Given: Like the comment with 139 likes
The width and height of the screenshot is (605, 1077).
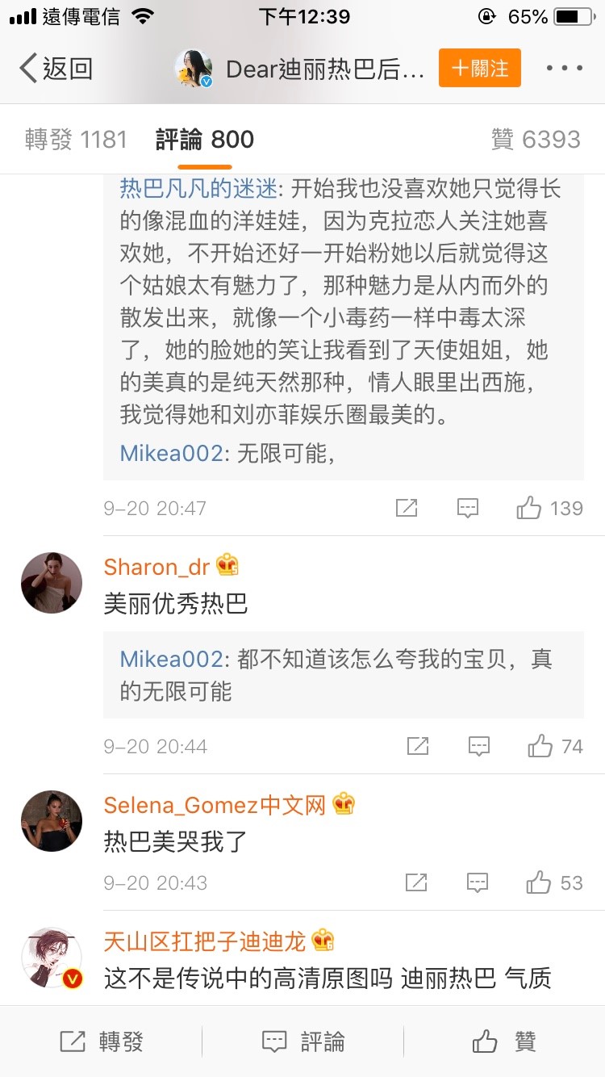Looking at the screenshot, I should click(x=529, y=508).
